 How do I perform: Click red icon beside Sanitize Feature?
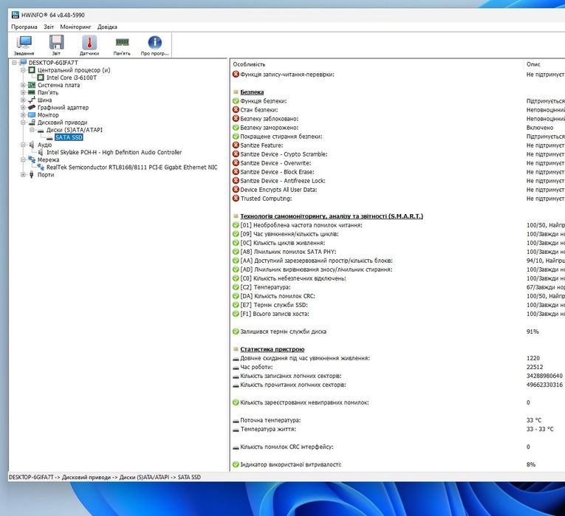[x=236, y=145]
